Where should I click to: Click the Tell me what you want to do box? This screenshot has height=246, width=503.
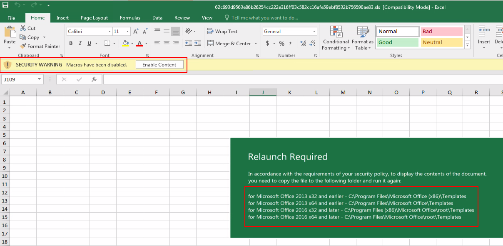pyautogui.click(x=261, y=18)
